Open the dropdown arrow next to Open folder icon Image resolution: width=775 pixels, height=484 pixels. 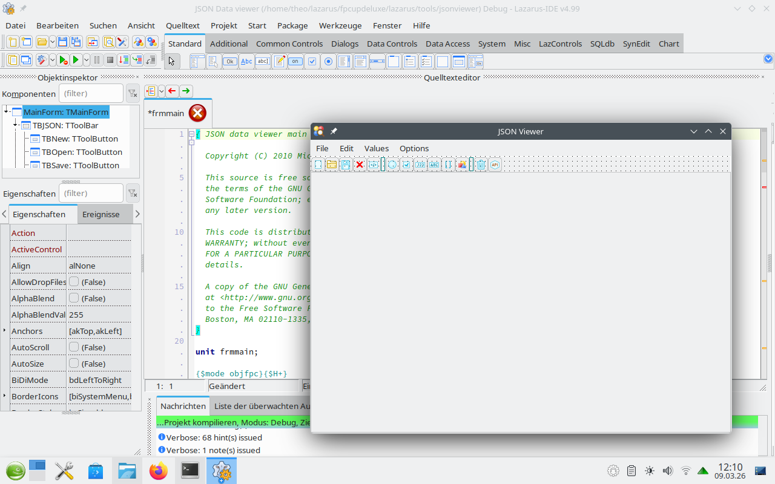(53, 42)
